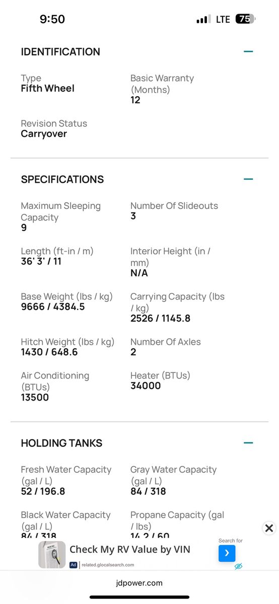Open the RV value ad thumbnail

click(x=52, y=555)
